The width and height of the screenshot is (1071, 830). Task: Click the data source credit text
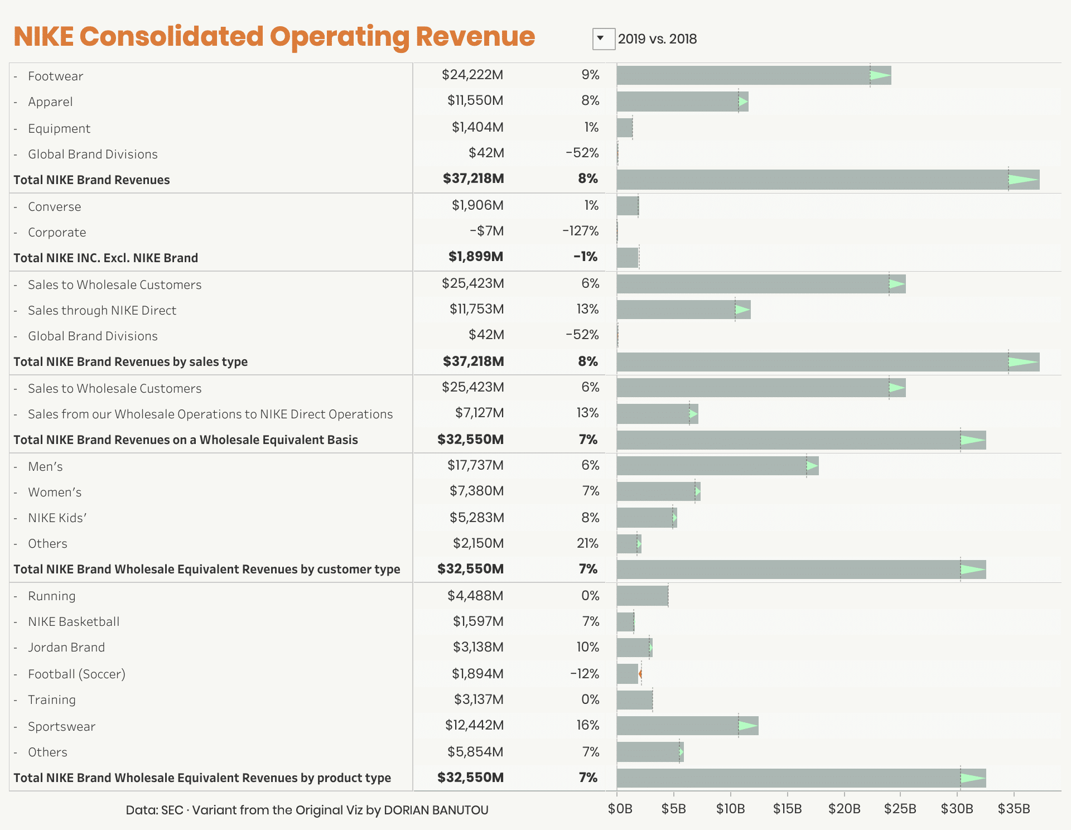click(307, 810)
